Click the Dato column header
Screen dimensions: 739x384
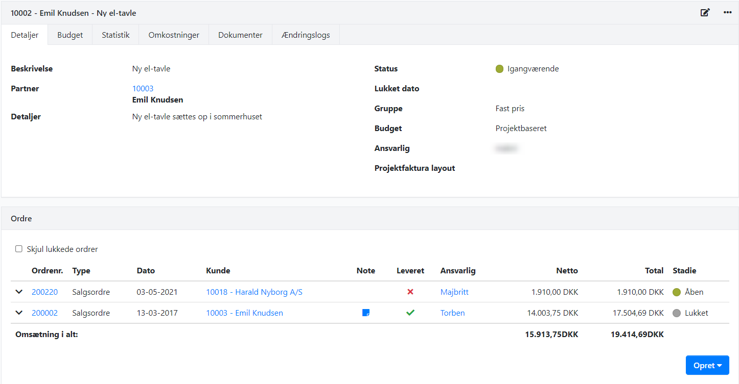click(146, 271)
